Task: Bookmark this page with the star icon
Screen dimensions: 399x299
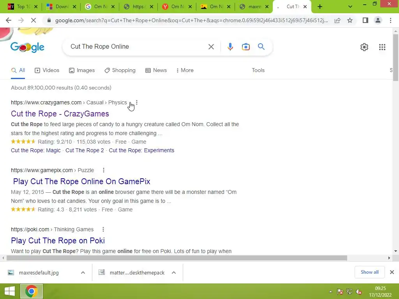Action: point(350,20)
